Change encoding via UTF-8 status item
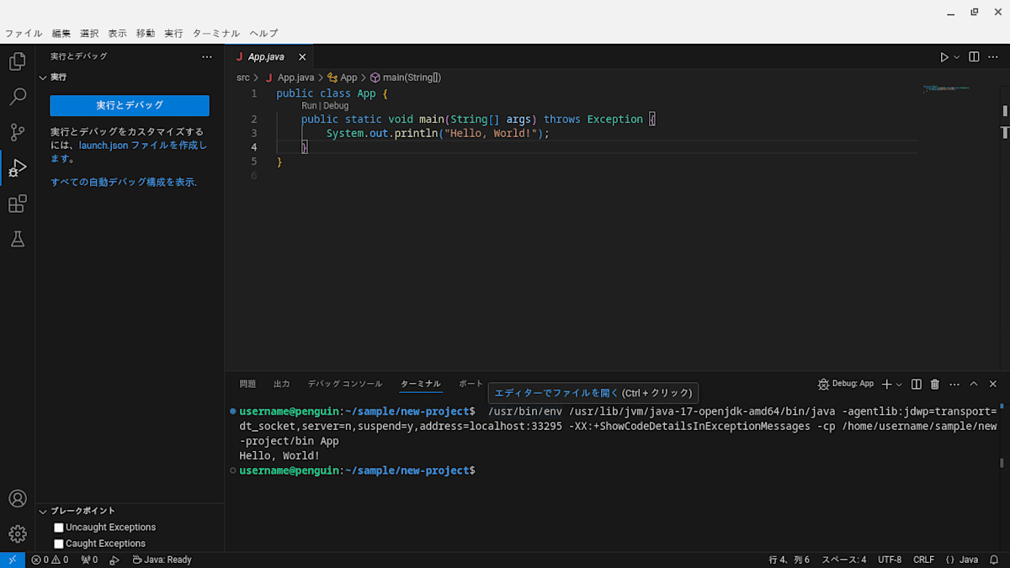Image resolution: width=1010 pixels, height=568 pixels. 890,560
